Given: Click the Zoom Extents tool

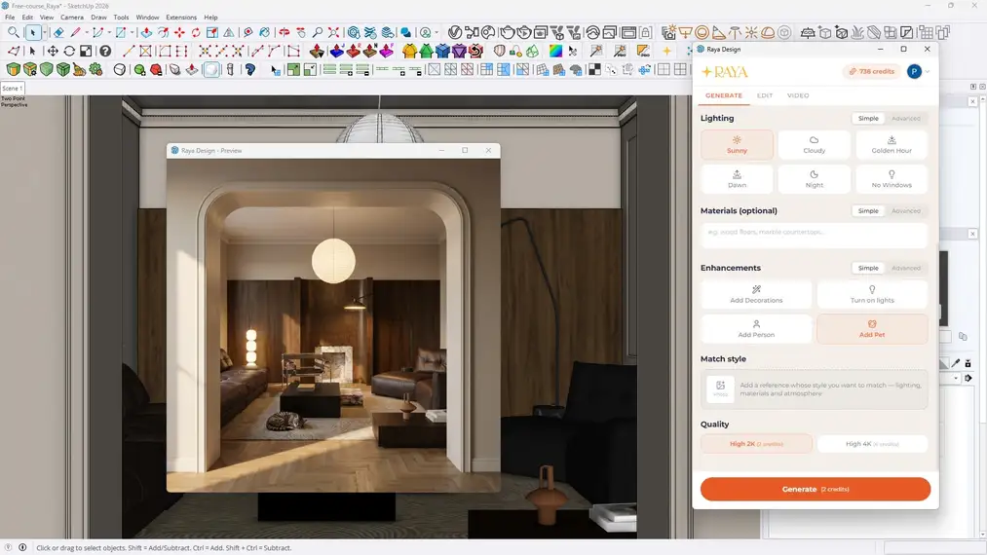Looking at the screenshot, I should (x=333, y=32).
